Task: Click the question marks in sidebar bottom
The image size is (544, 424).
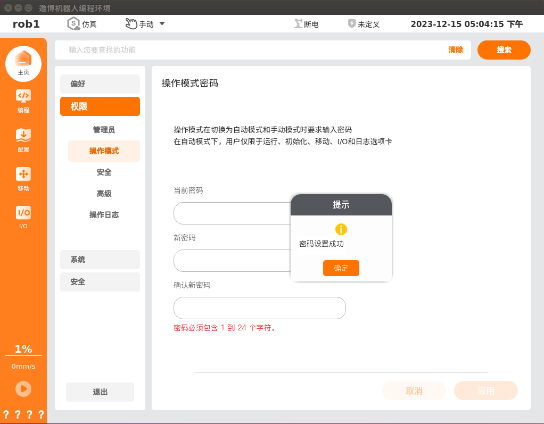Action: point(23,414)
